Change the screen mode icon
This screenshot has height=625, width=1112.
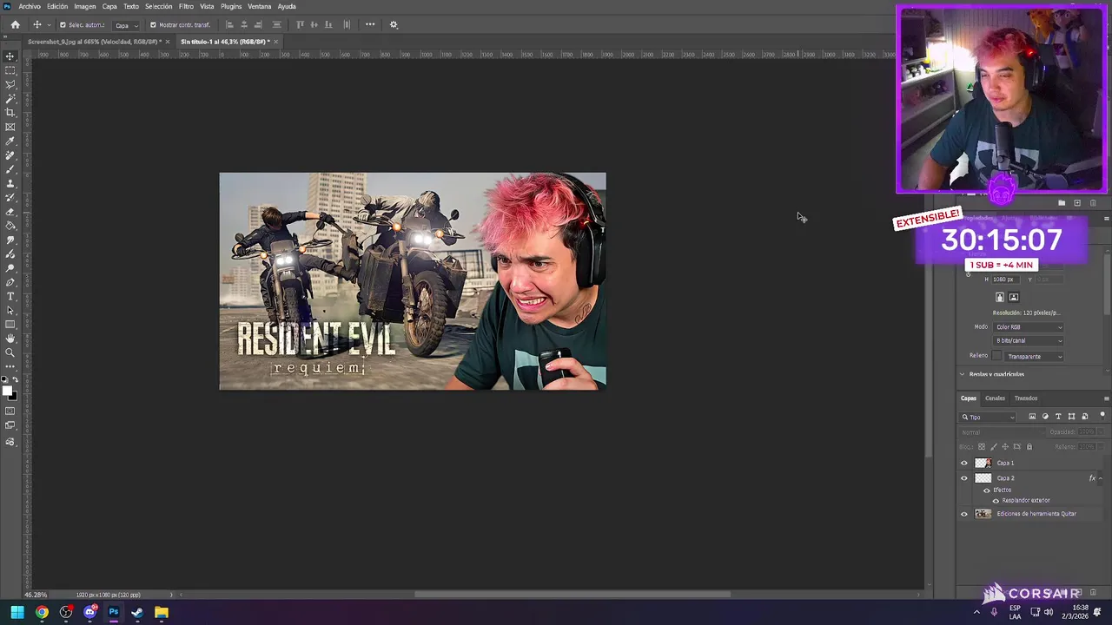(x=10, y=425)
